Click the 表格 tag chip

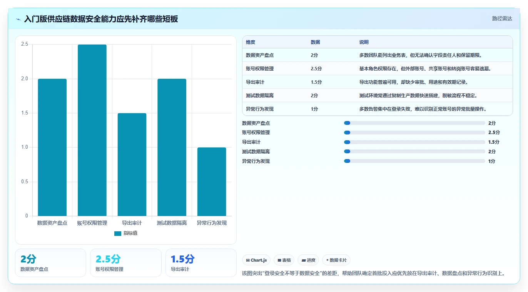tap(284, 260)
